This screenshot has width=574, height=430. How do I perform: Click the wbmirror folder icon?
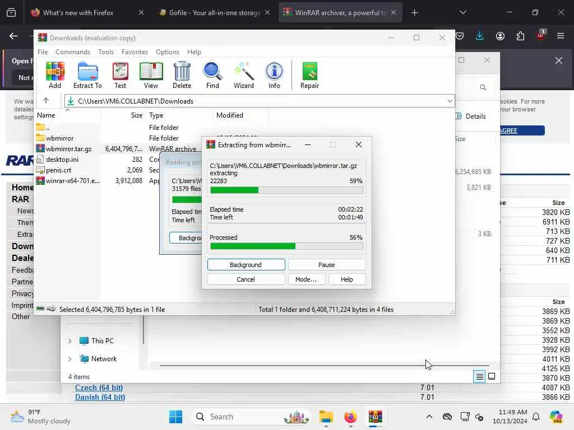(40, 138)
